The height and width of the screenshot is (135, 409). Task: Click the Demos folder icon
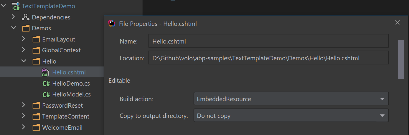(26, 28)
